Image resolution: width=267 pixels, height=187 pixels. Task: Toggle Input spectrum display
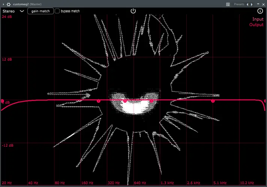point(258,19)
